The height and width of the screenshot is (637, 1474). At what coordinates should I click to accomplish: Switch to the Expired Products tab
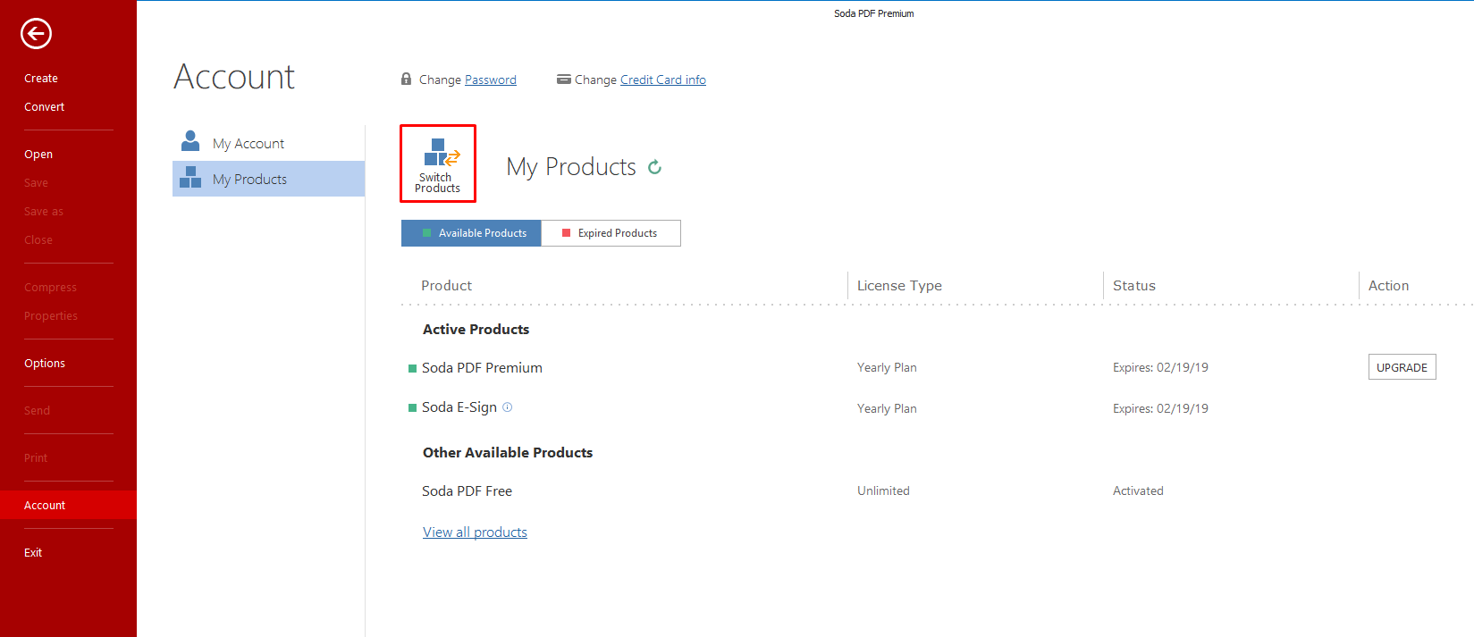pos(611,233)
